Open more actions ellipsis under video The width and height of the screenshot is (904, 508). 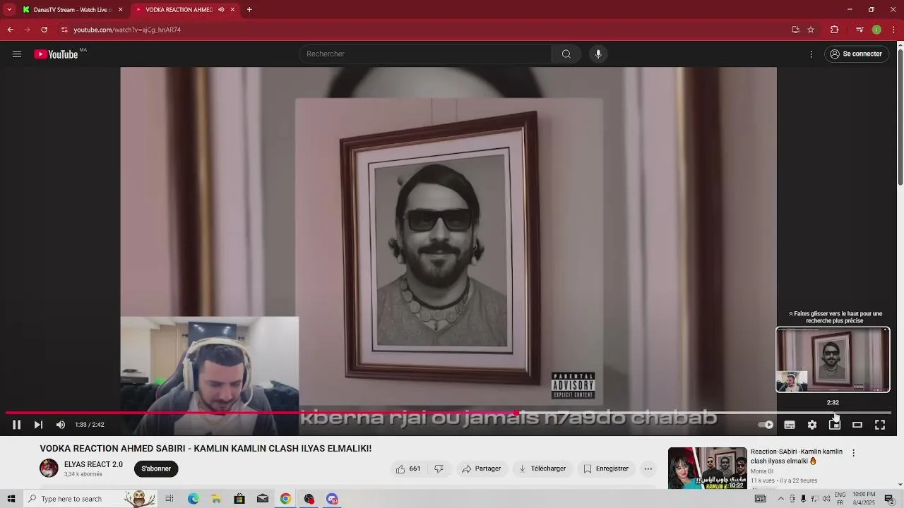pos(648,468)
